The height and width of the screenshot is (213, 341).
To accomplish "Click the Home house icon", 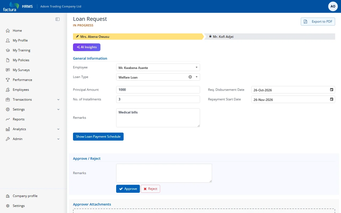I will tap(8, 31).
